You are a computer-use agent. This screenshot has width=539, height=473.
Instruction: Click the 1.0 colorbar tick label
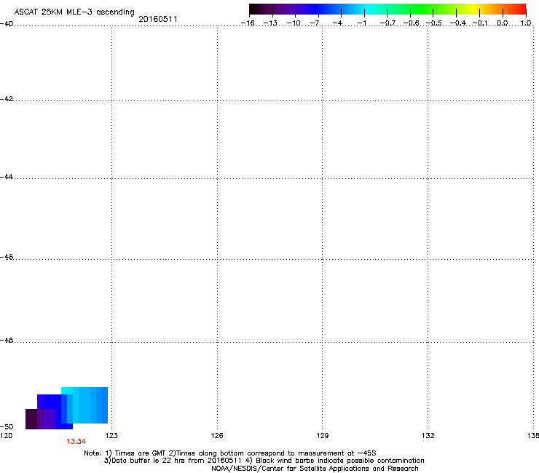click(x=526, y=23)
